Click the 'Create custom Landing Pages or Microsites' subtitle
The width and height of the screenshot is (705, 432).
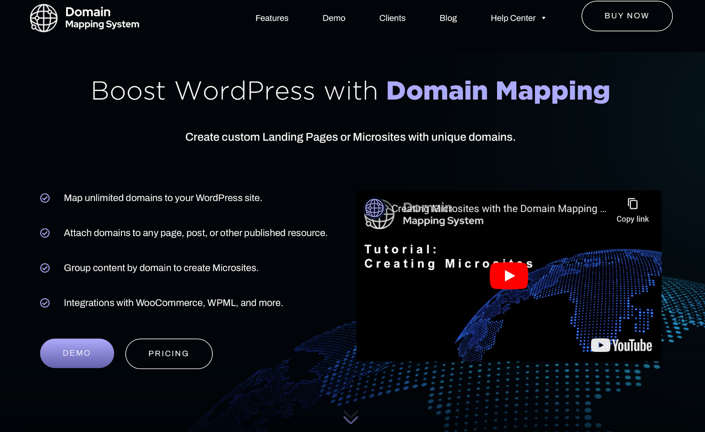click(350, 137)
